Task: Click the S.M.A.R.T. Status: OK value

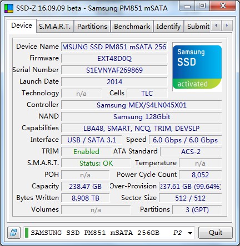Action: [96, 163]
